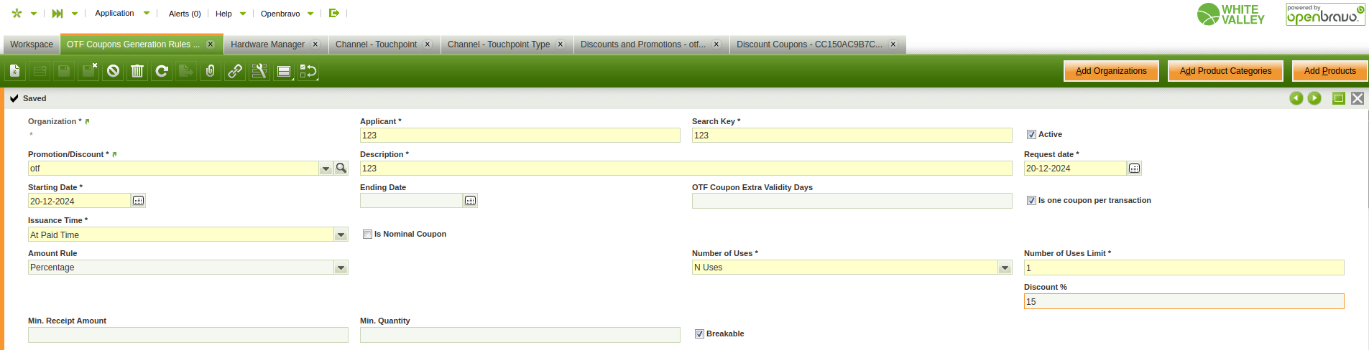Click the Min. Quantity field
Viewport: 1369px width, 350px height.
520,335
